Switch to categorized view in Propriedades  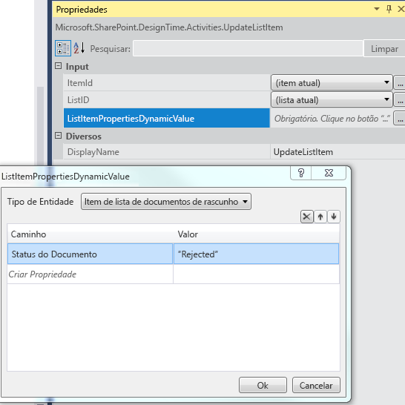pos(63,48)
